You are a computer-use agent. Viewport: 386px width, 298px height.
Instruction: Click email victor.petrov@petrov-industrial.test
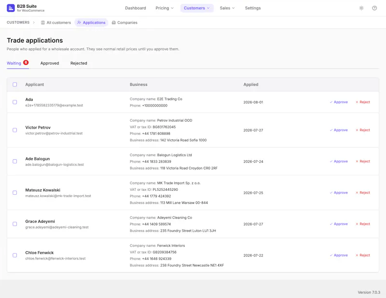54,133
